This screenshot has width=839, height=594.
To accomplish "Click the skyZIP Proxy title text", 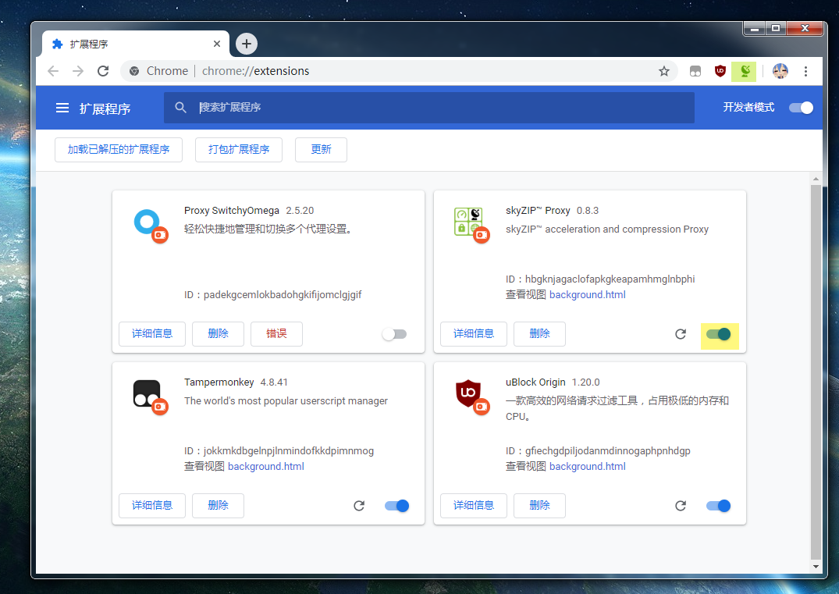I will (x=538, y=211).
